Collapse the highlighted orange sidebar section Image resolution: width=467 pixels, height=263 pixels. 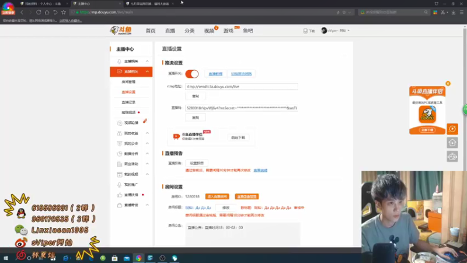coord(147,71)
